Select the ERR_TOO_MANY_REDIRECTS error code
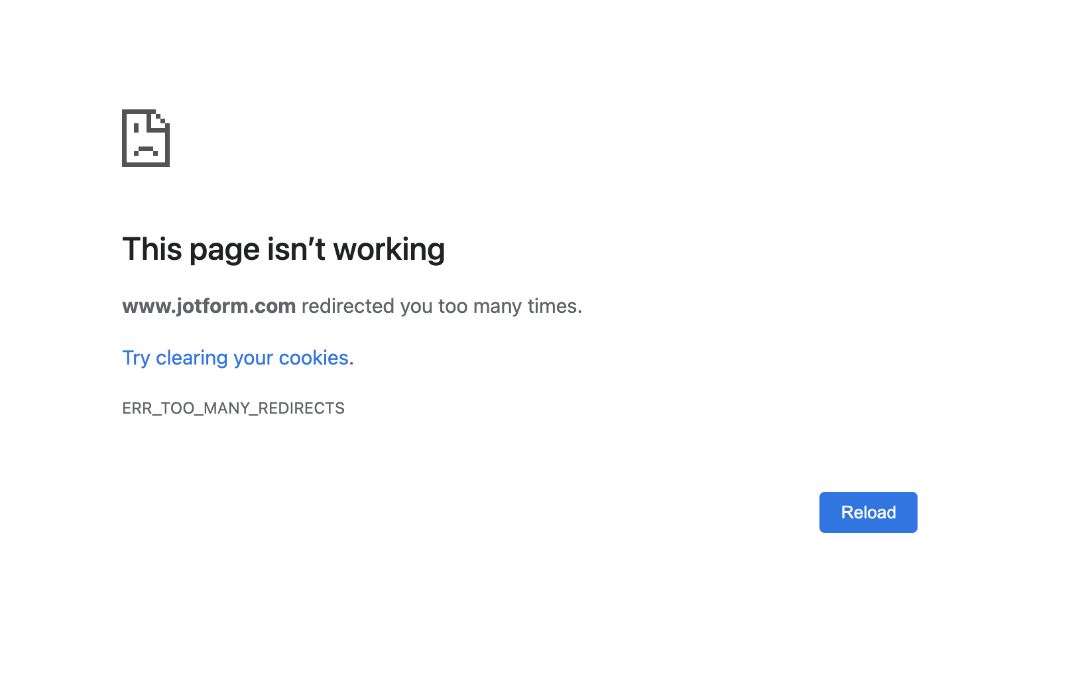The width and height of the screenshot is (1082, 696). point(233,408)
